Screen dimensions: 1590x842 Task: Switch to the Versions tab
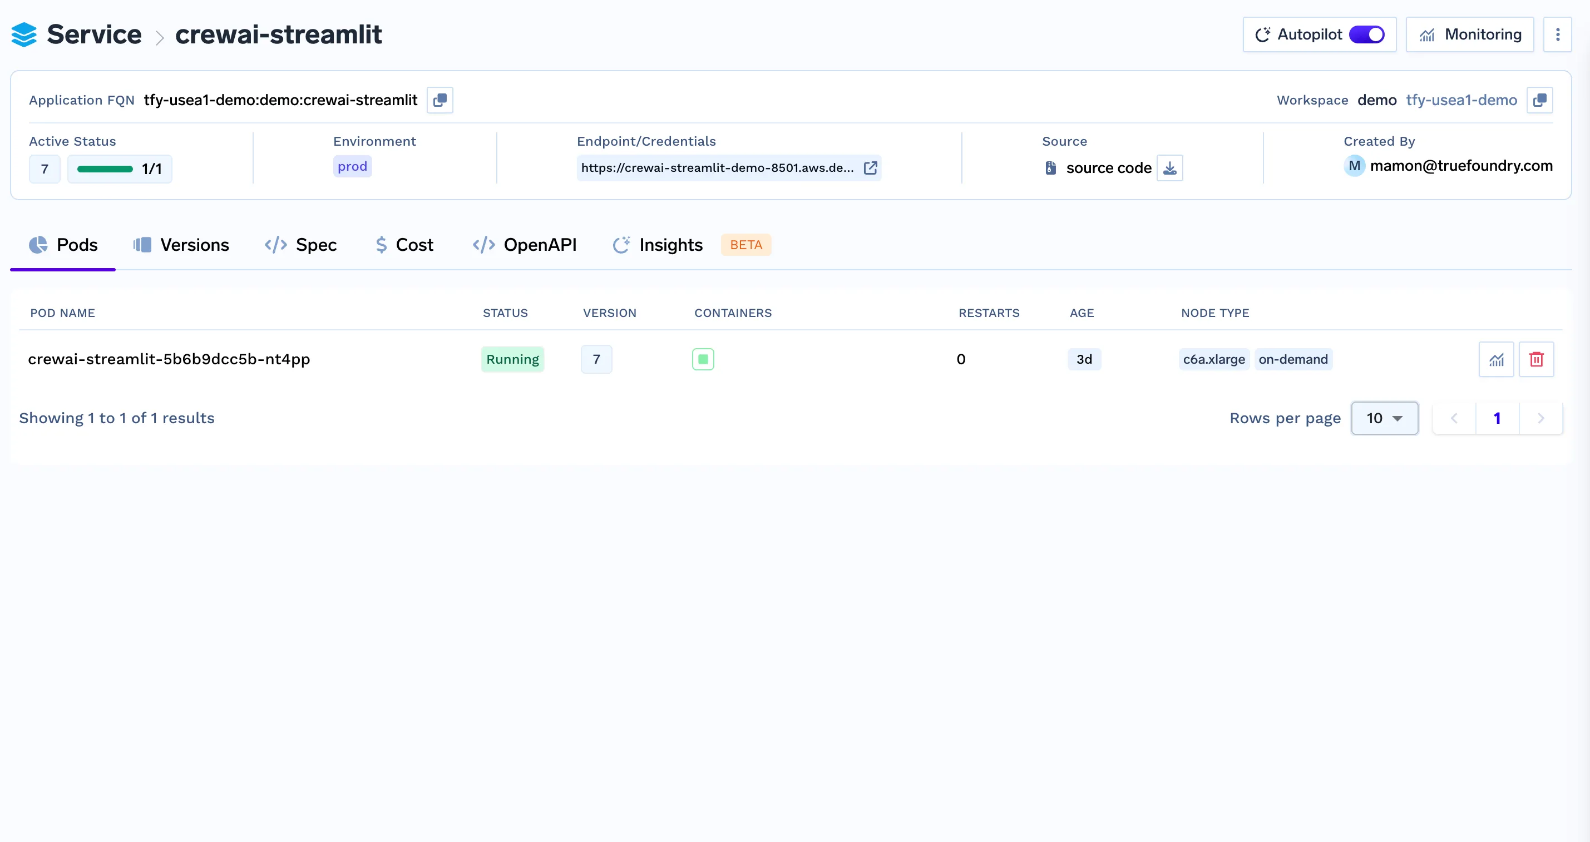[181, 245]
